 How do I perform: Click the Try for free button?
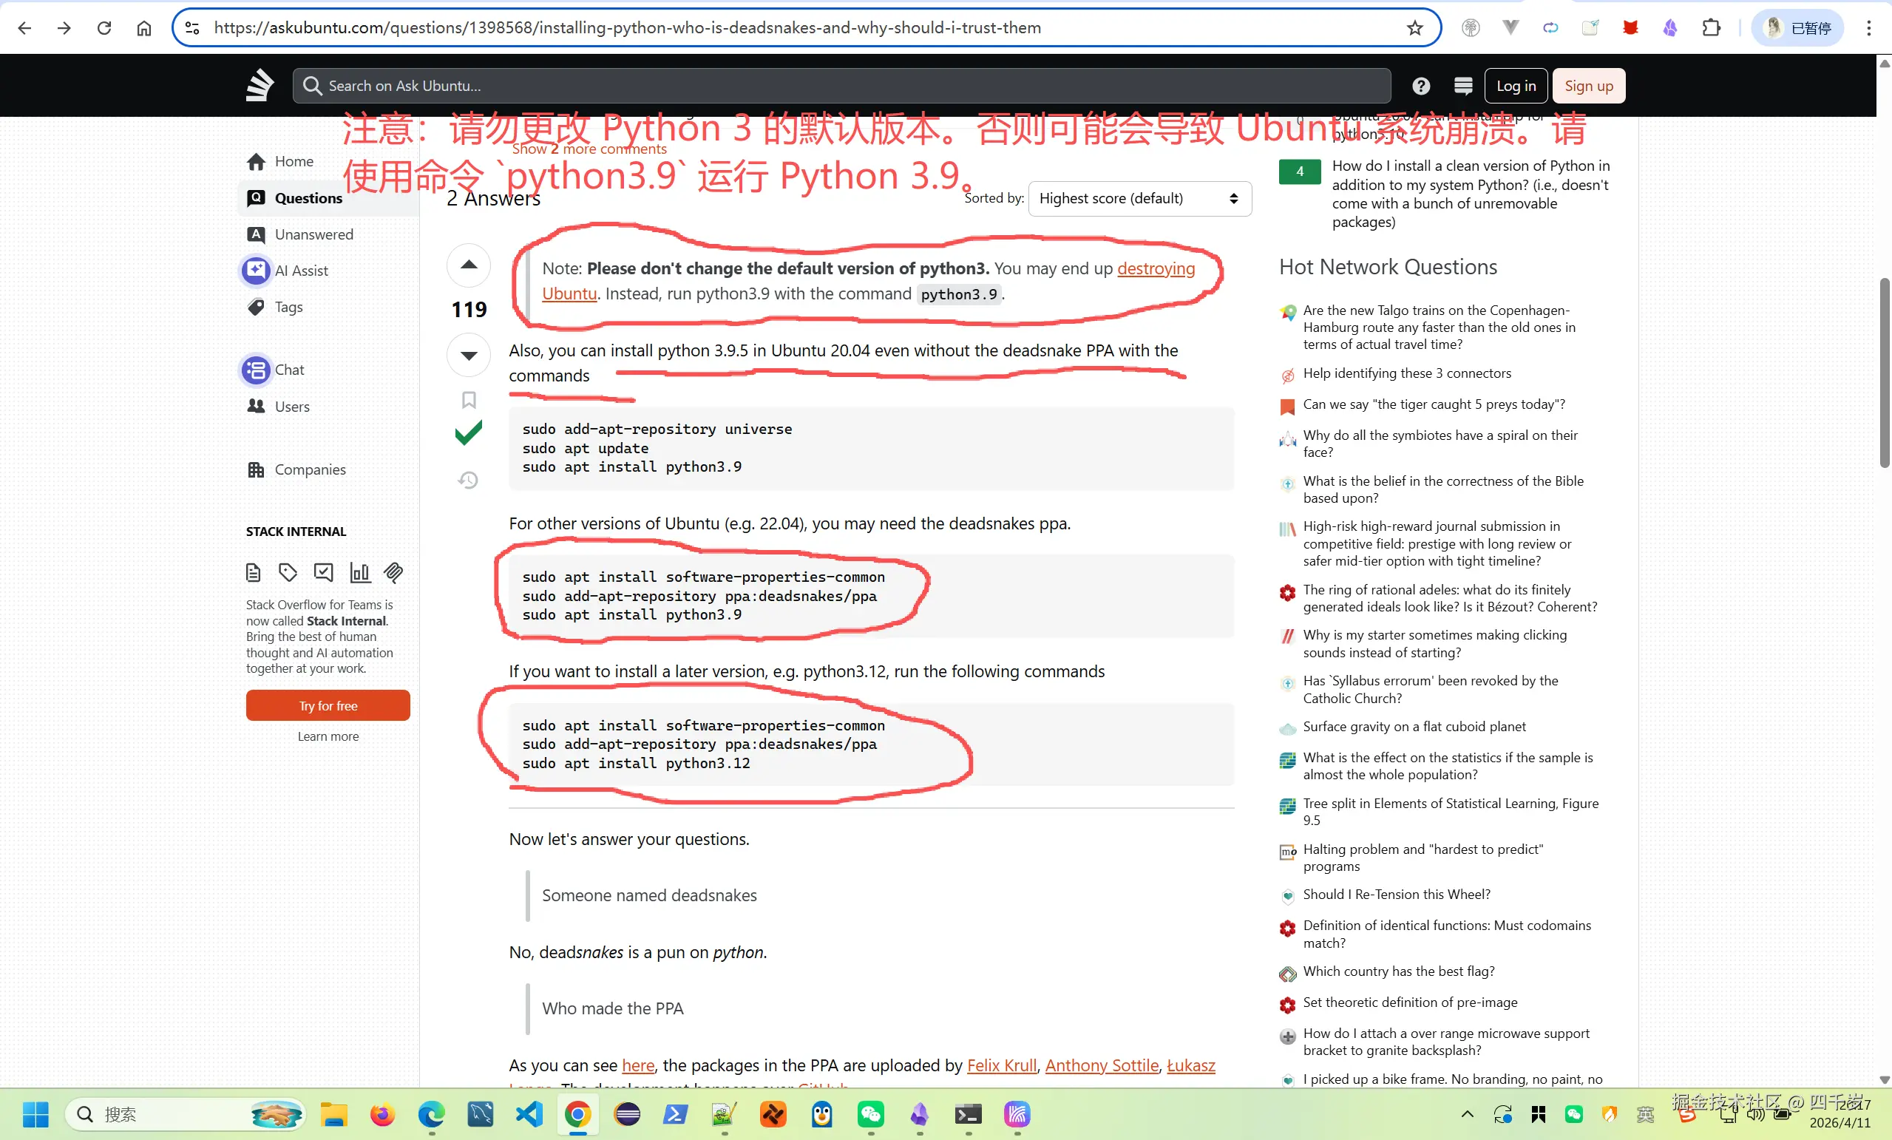[328, 705]
